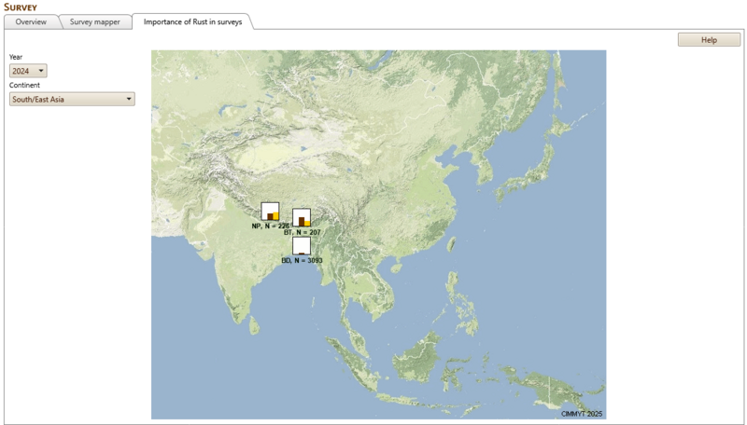The image size is (747, 425).
Task: Click the CIMMYT 2025 map attribution
Action: tap(582, 412)
